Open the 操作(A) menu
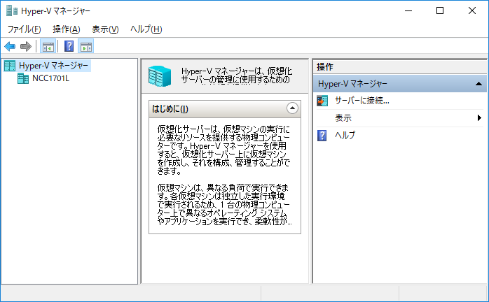Screen dimensions: 489x302 click(x=67, y=29)
